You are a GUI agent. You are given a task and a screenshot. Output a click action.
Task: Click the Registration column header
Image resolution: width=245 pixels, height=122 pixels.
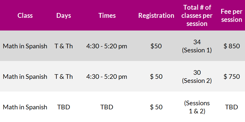click(156, 15)
